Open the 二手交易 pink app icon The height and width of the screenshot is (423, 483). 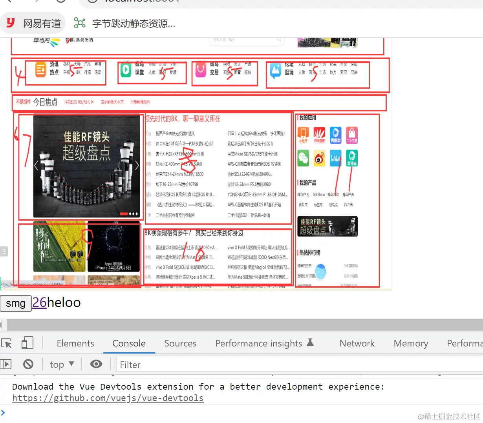pyautogui.click(x=352, y=135)
